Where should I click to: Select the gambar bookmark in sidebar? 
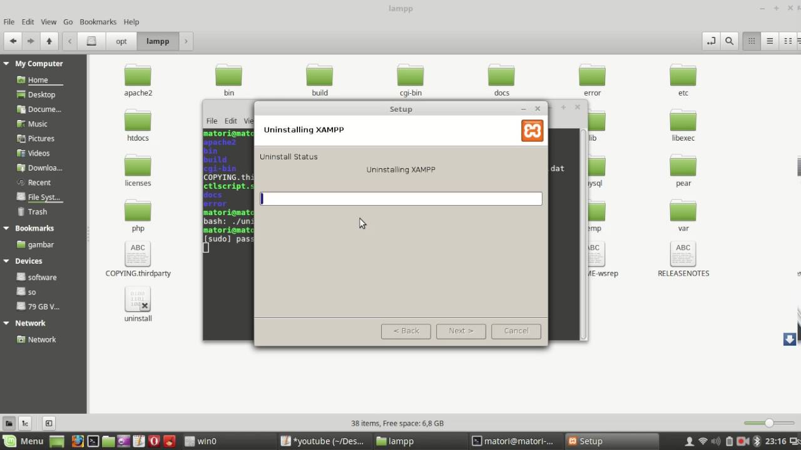[x=41, y=244]
